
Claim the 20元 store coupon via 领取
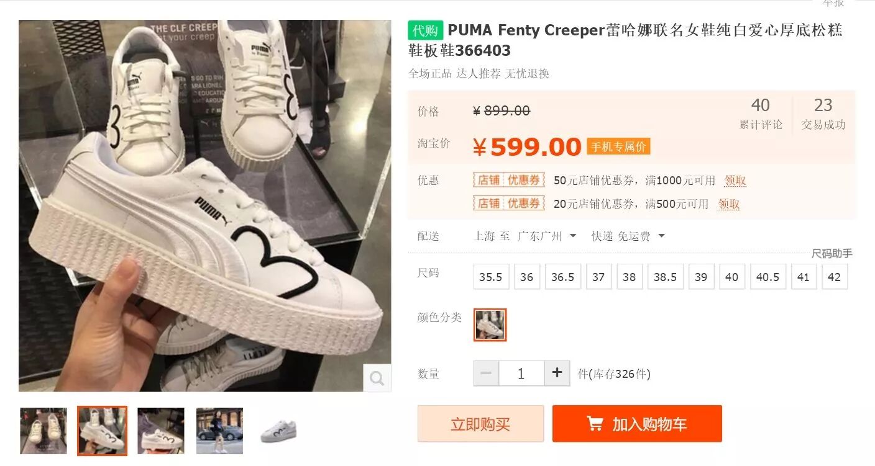click(x=729, y=204)
